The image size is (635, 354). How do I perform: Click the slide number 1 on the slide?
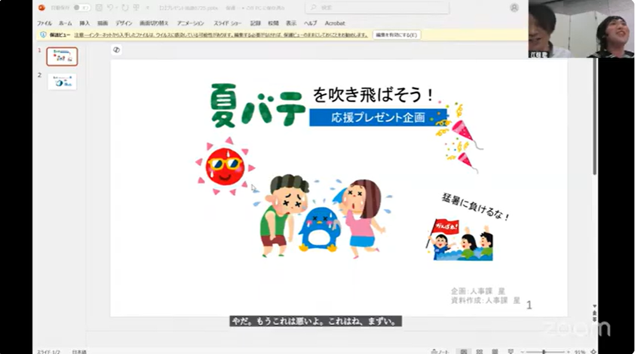(529, 305)
